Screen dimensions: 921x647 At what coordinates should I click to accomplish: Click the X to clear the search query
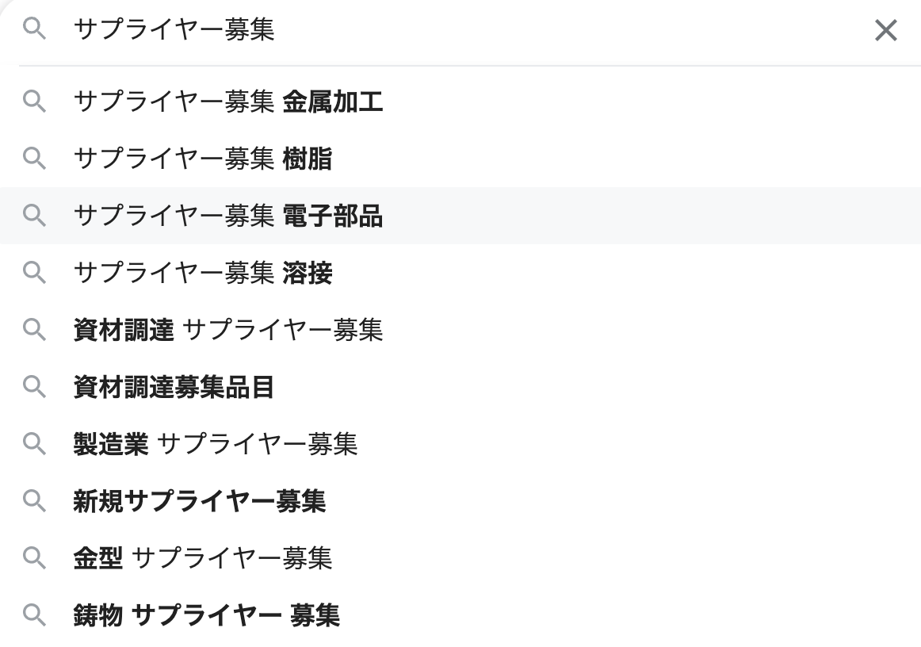click(x=885, y=31)
